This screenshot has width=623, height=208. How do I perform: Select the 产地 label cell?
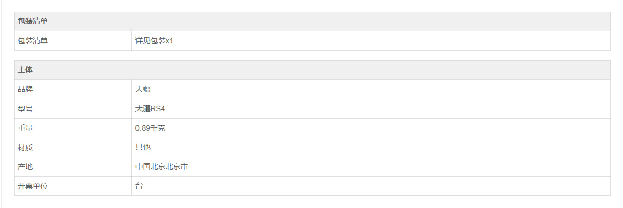(x=26, y=167)
